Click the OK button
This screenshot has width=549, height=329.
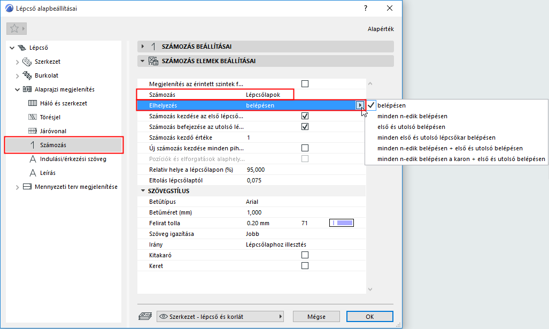click(x=370, y=316)
